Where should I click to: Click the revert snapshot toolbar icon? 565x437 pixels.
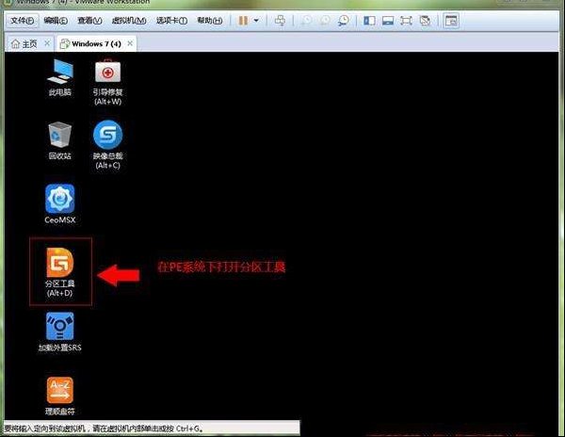(325, 21)
